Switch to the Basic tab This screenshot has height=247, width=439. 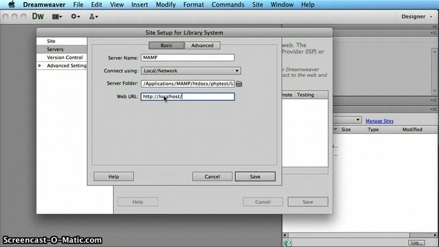tap(167, 45)
